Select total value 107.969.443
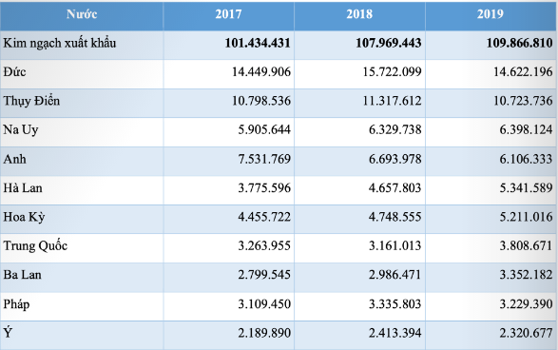Screen dimensions: 558x350 [x=389, y=43]
